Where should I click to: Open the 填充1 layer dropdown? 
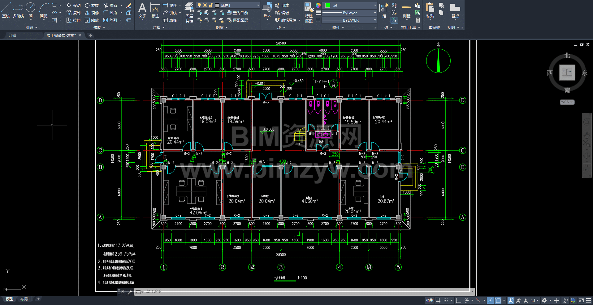237,6
